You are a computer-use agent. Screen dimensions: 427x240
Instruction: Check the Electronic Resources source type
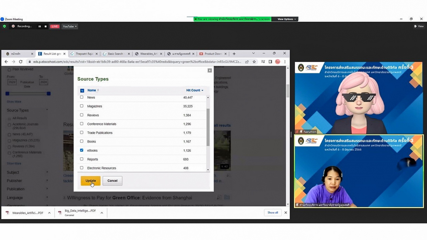tap(81, 168)
